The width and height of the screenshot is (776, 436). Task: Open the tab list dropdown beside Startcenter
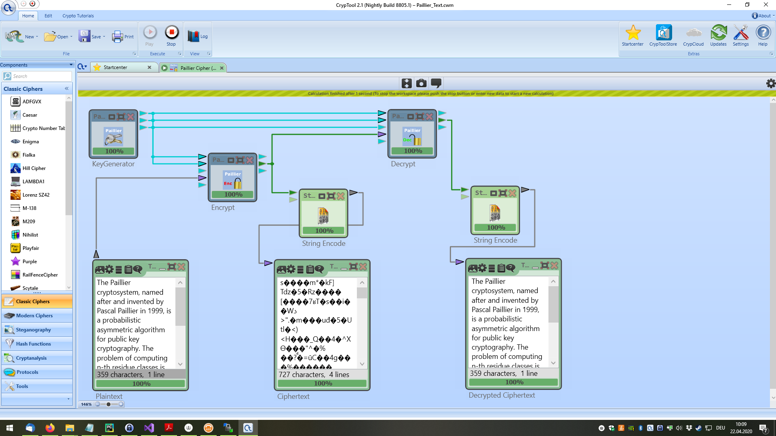tap(82, 67)
